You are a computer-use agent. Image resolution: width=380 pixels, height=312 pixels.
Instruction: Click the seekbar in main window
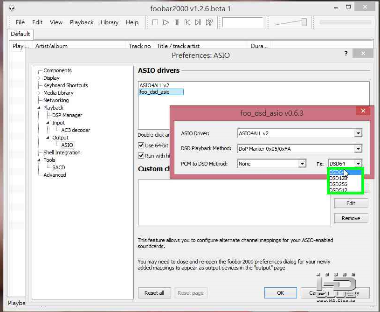345,22
